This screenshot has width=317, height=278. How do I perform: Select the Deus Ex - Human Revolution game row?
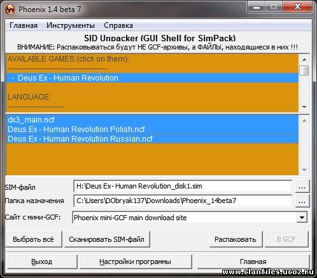[152, 78]
